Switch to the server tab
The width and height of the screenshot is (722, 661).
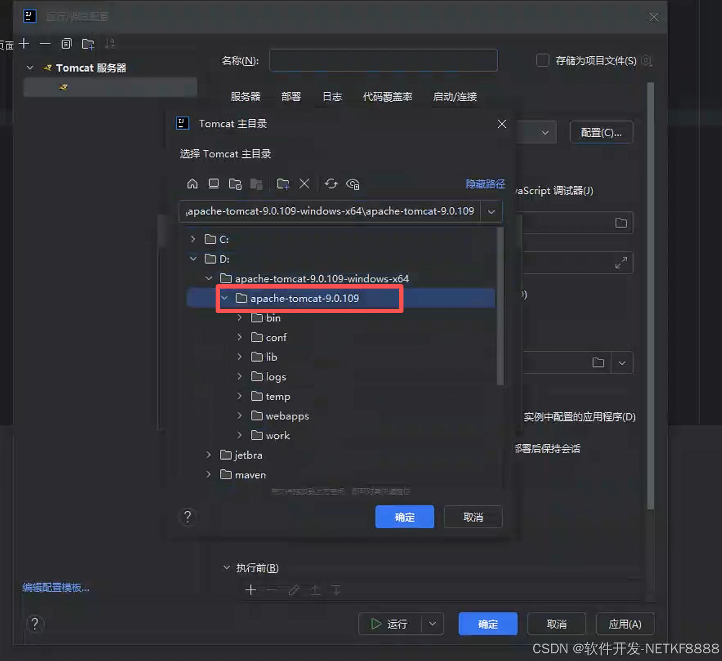(x=246, y=96)
